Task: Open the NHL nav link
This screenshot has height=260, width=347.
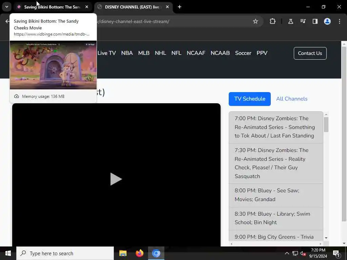Action: (160, 53)
